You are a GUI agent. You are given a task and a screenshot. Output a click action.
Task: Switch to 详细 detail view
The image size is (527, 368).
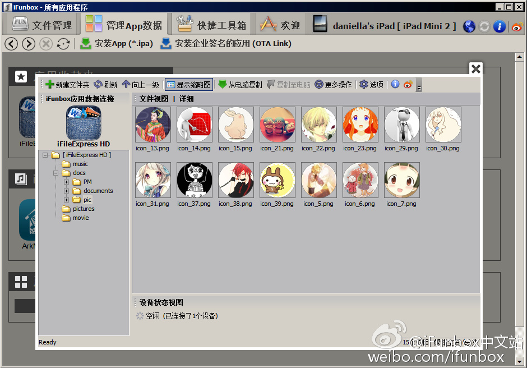(x=186, y=99)
